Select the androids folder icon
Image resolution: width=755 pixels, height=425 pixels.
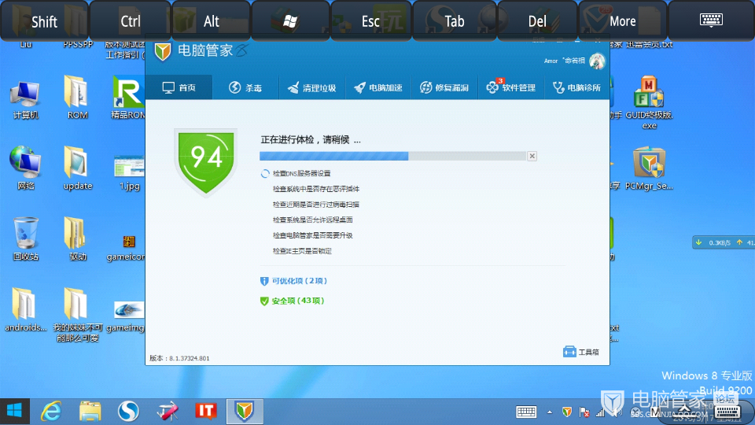(x=25, y=309)
